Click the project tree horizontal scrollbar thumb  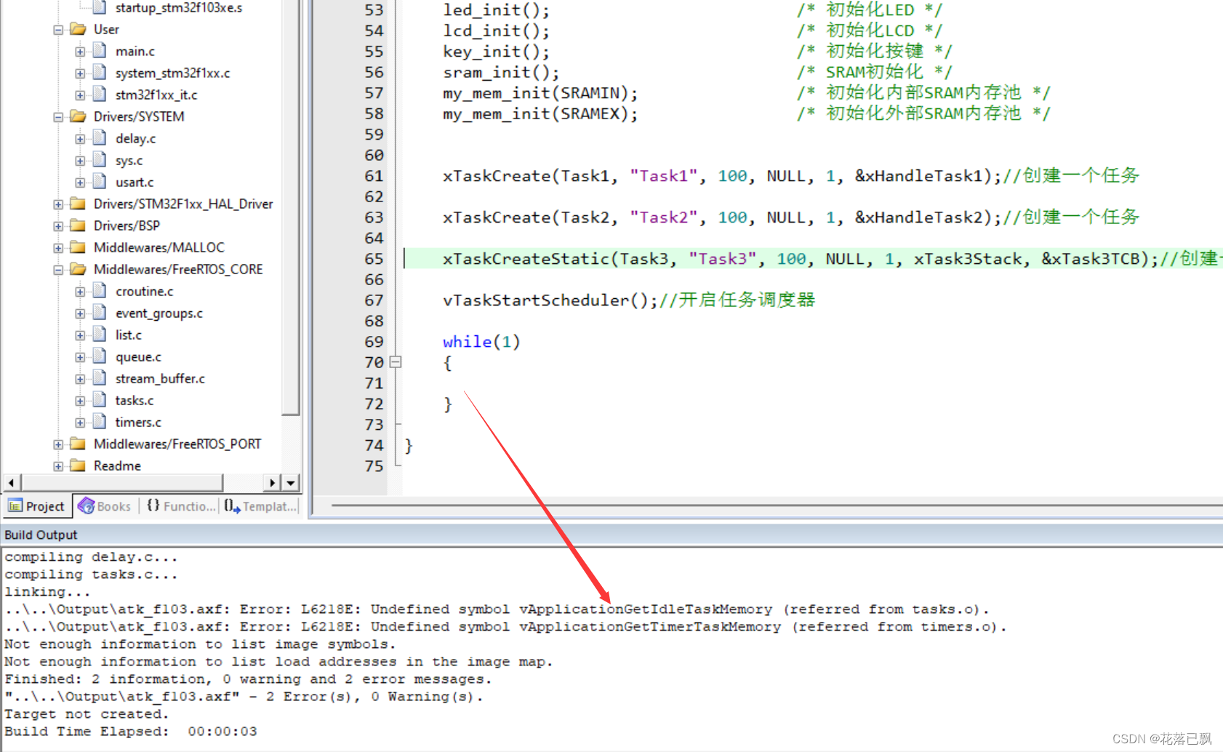(x=122, y=482)
